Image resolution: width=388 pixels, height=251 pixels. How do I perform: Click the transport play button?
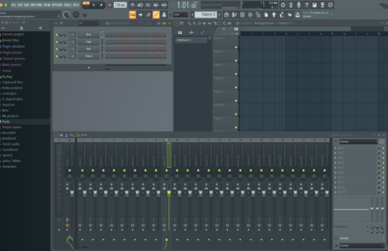pos(94,5)
